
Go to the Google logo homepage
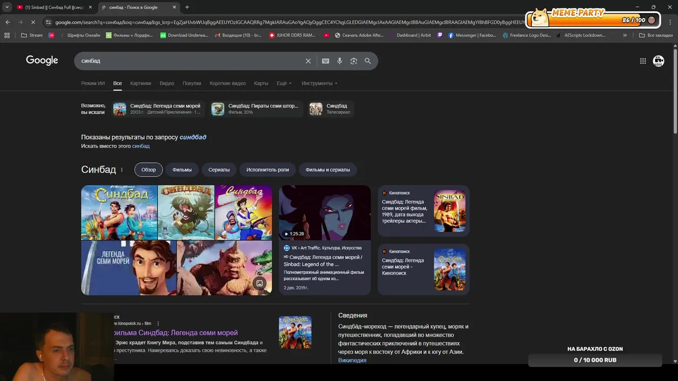click(x=42, y=60)
